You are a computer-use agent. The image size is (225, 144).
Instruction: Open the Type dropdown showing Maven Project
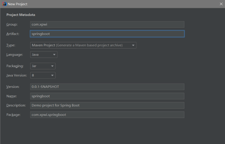click(x=83, y=45)
